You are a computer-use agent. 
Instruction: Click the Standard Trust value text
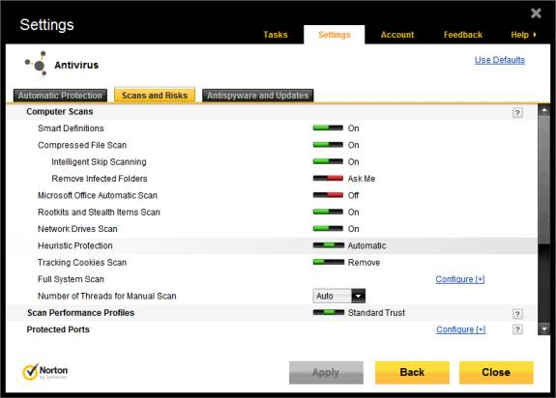(376, 313)
